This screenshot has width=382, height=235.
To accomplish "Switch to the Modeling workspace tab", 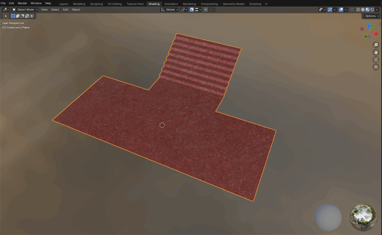I will coord(79,4).
